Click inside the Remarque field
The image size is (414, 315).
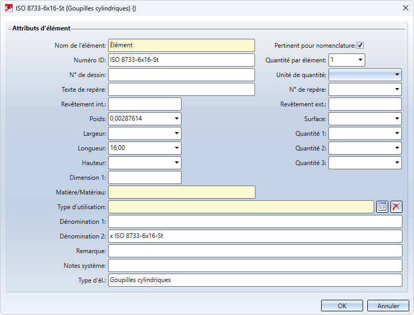tap(254, 251)
